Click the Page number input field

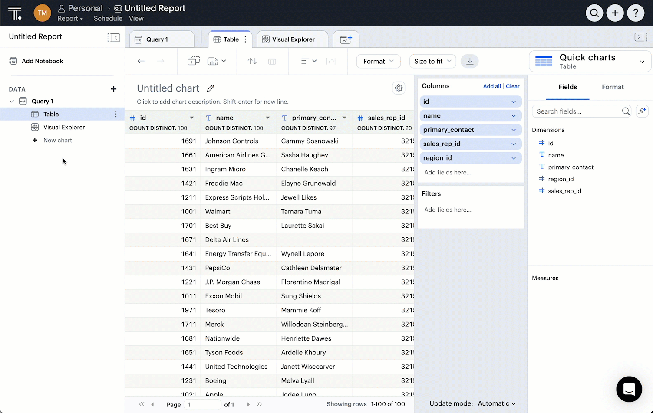point(202,404)
